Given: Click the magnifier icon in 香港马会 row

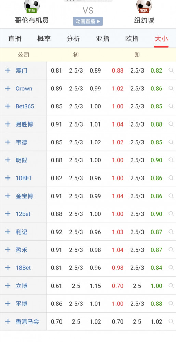Looking at the screenshot, I should (171, 321).
